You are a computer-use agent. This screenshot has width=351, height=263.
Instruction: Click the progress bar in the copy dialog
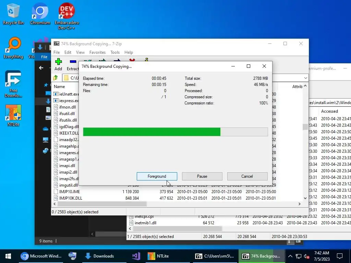(x=175, y=132)
